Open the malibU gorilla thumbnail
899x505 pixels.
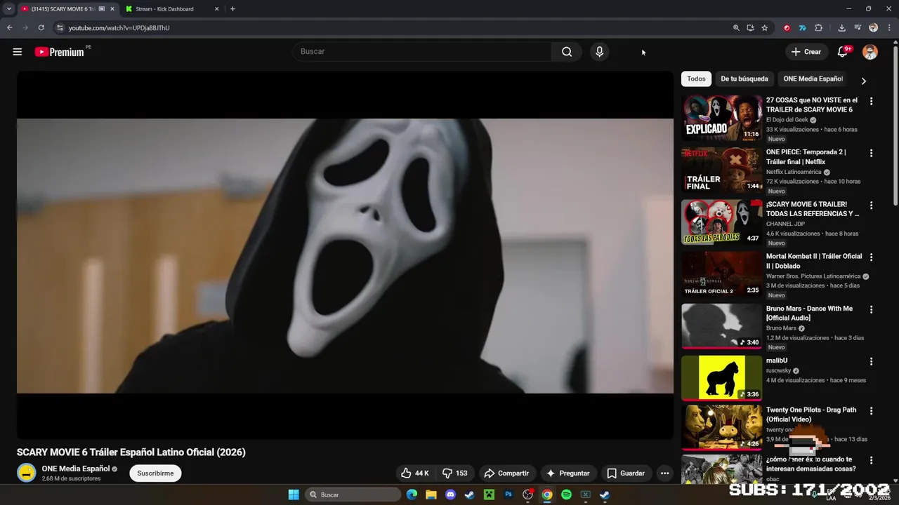tap(721, 378)
